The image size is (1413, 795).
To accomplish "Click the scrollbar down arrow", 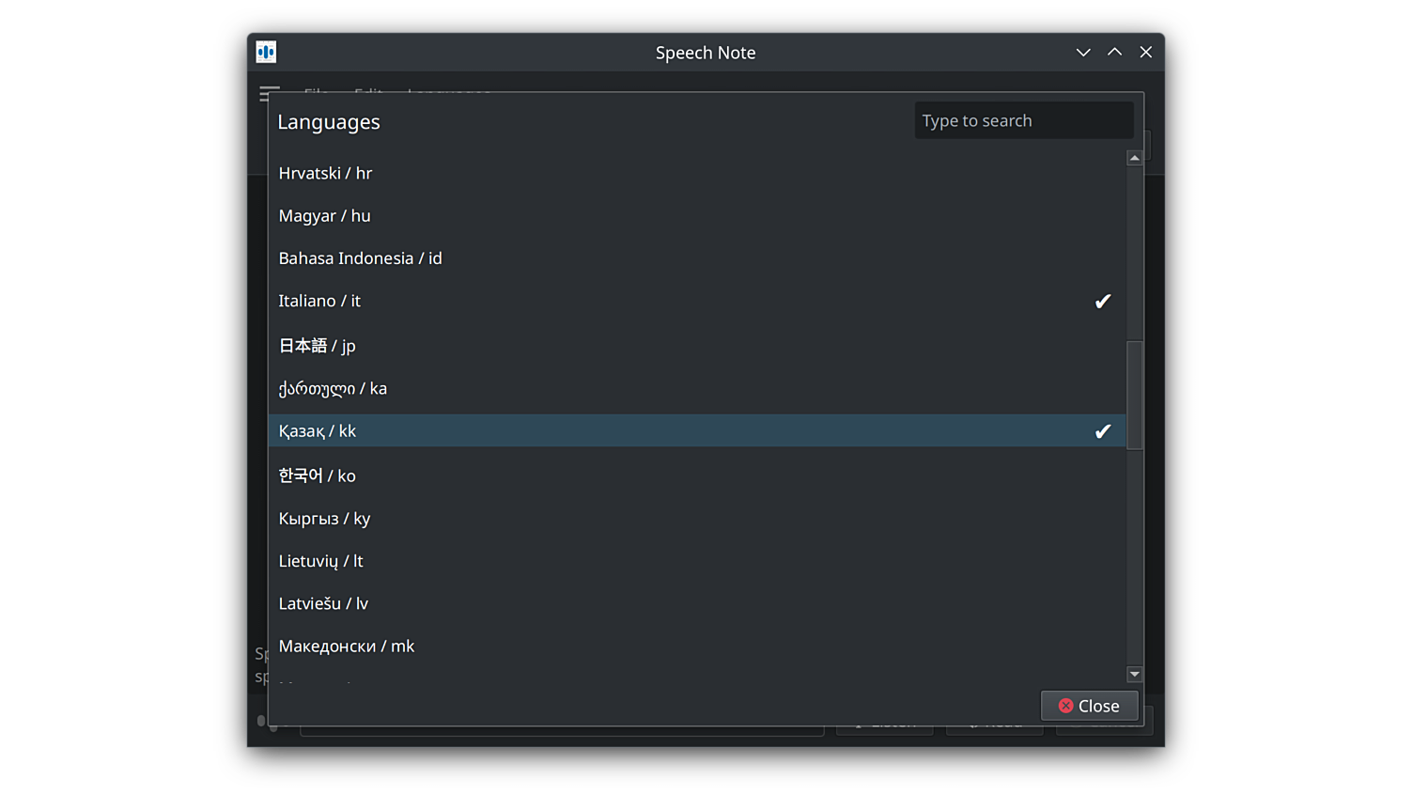I will pyautogui.click(x=1134, y=674).
